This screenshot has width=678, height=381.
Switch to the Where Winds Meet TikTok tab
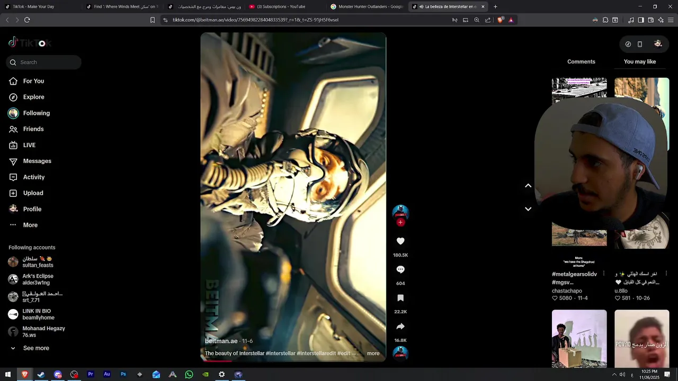[x=122, y=7]
